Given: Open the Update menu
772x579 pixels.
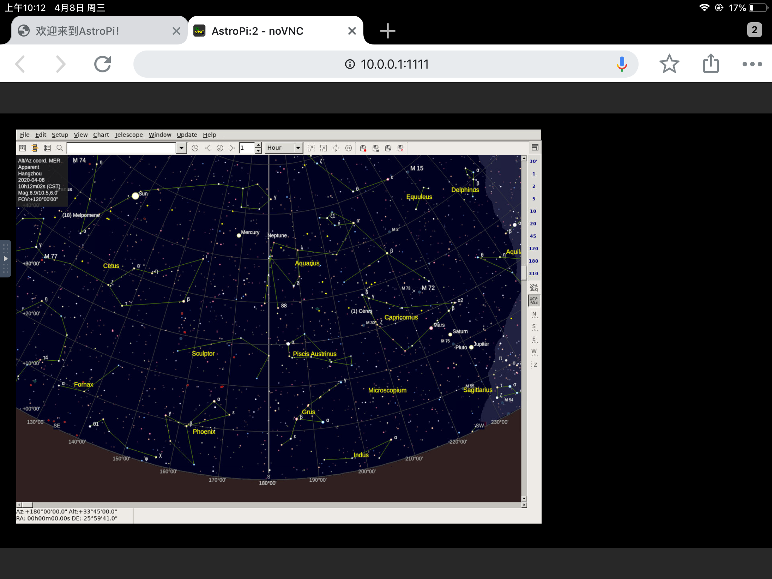Looking at the screenshot, I should 187,135.
